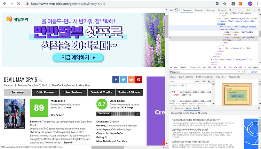Expand the div class summary node
Screen dimensions: 261x149
click(218, 48)
